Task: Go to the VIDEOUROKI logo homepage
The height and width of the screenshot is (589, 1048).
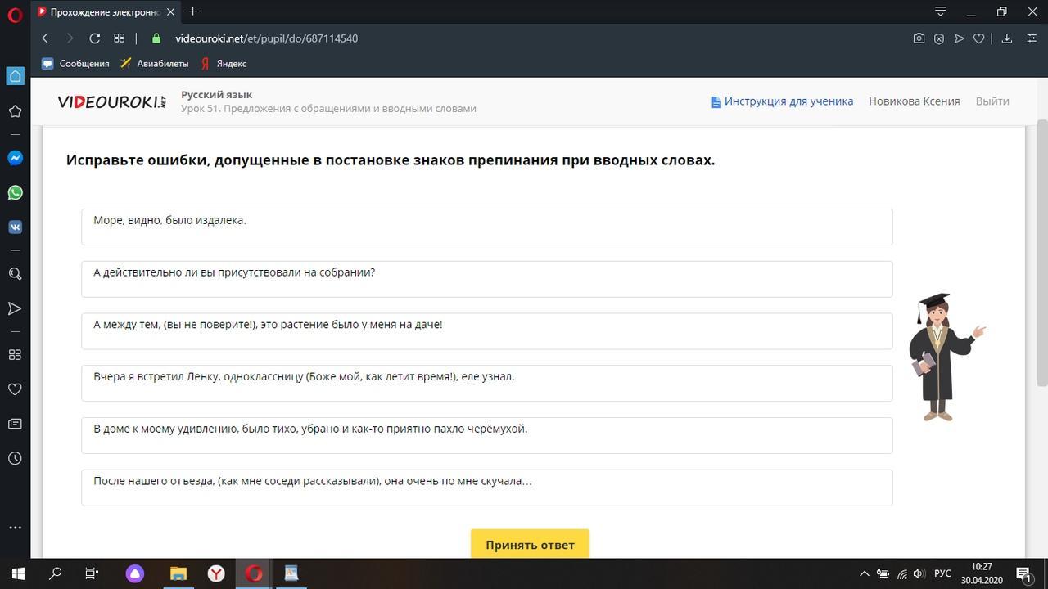Action: 112,101
